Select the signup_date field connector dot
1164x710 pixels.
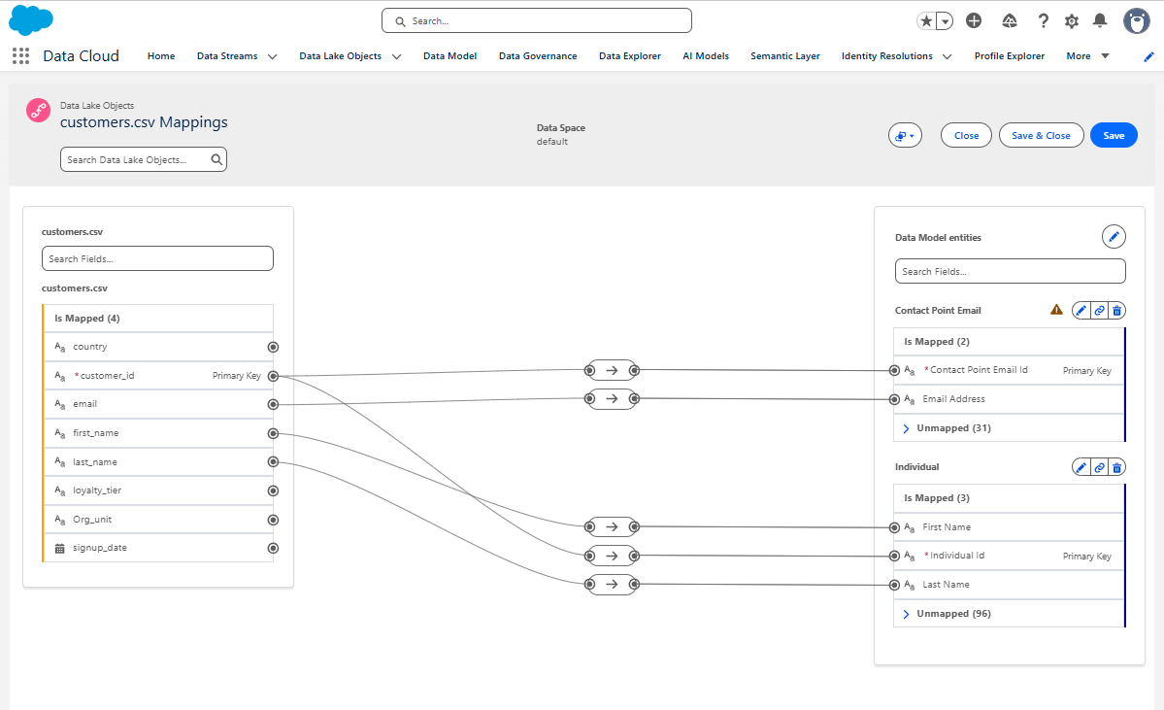point(273,548)
